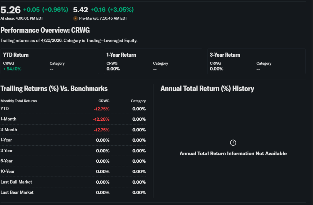Click the 3-Month CRWG value -12.75%

point(101,130)
